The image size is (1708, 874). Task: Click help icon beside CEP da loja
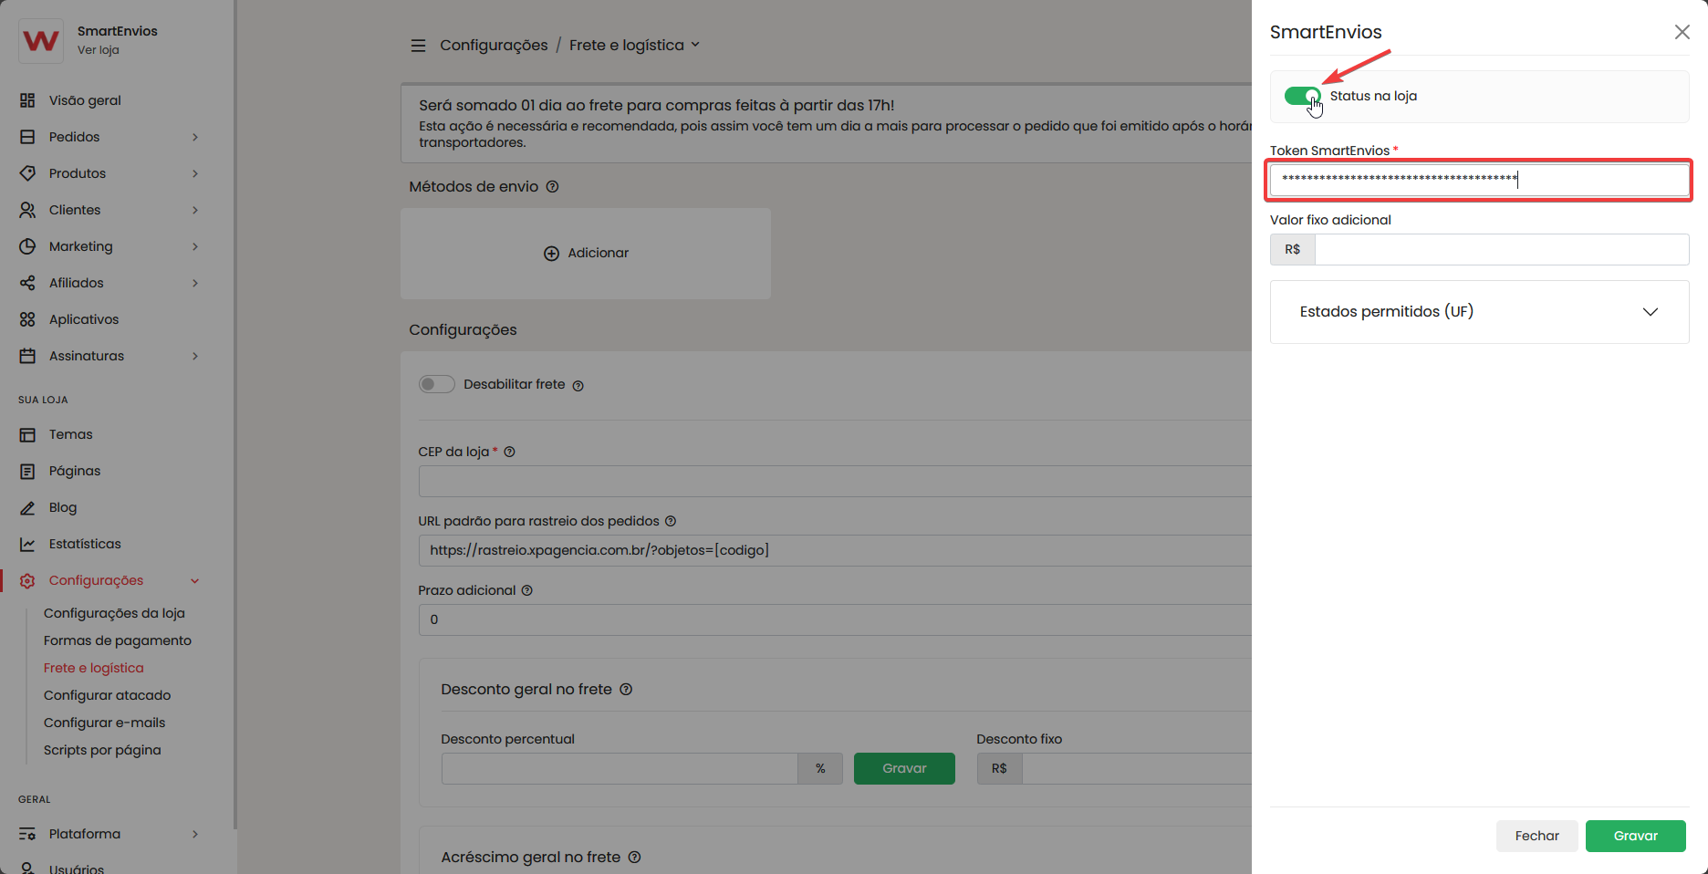(509, 452)
